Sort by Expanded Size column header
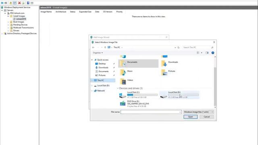Screen dimensions: 258x145 pos(85,12)
